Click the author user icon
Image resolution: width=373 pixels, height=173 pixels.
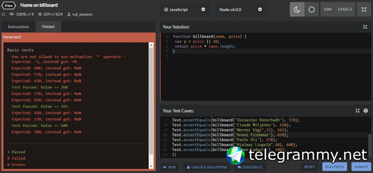coord(69,14)
